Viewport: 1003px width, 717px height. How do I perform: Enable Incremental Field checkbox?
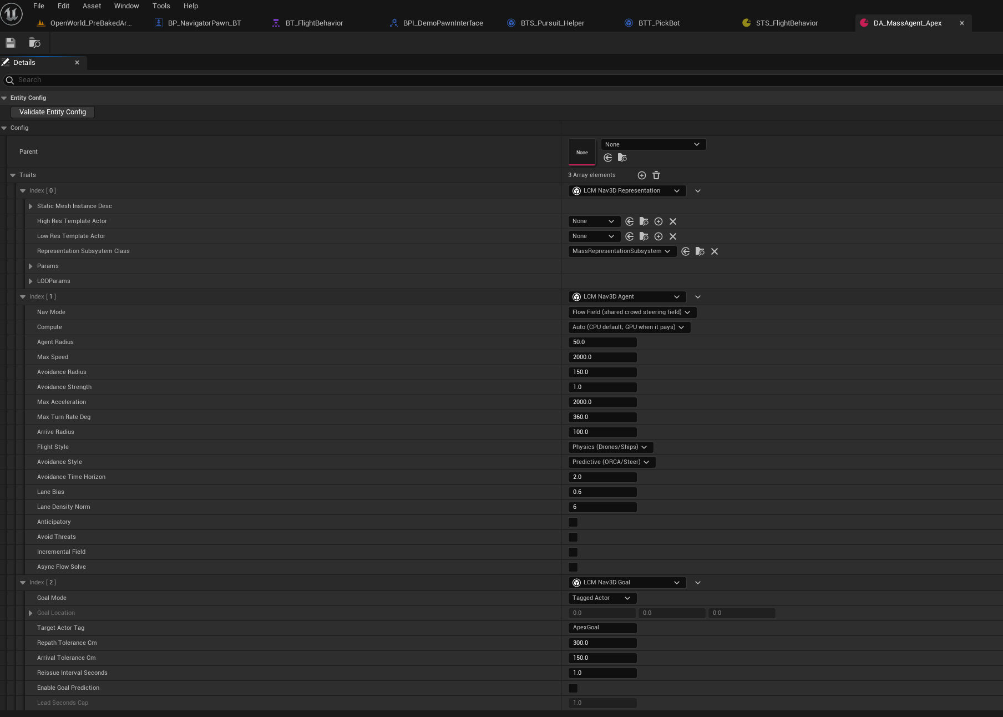[x=573, y=552]
